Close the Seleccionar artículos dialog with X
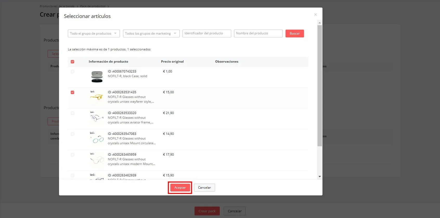440x218 pixels. [315, 15]
